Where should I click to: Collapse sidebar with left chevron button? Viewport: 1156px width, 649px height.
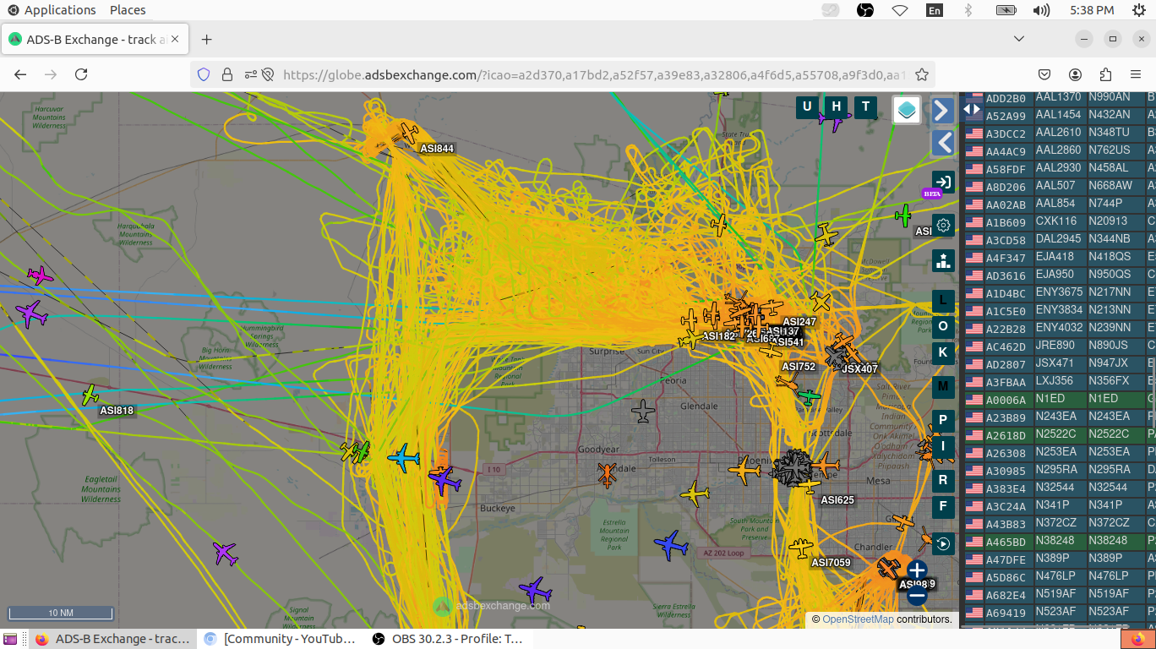pyautogui.click(x=943, y=142)
